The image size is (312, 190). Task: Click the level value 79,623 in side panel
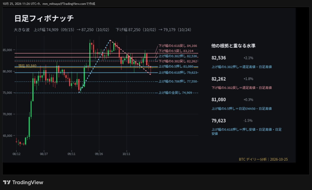219,121
